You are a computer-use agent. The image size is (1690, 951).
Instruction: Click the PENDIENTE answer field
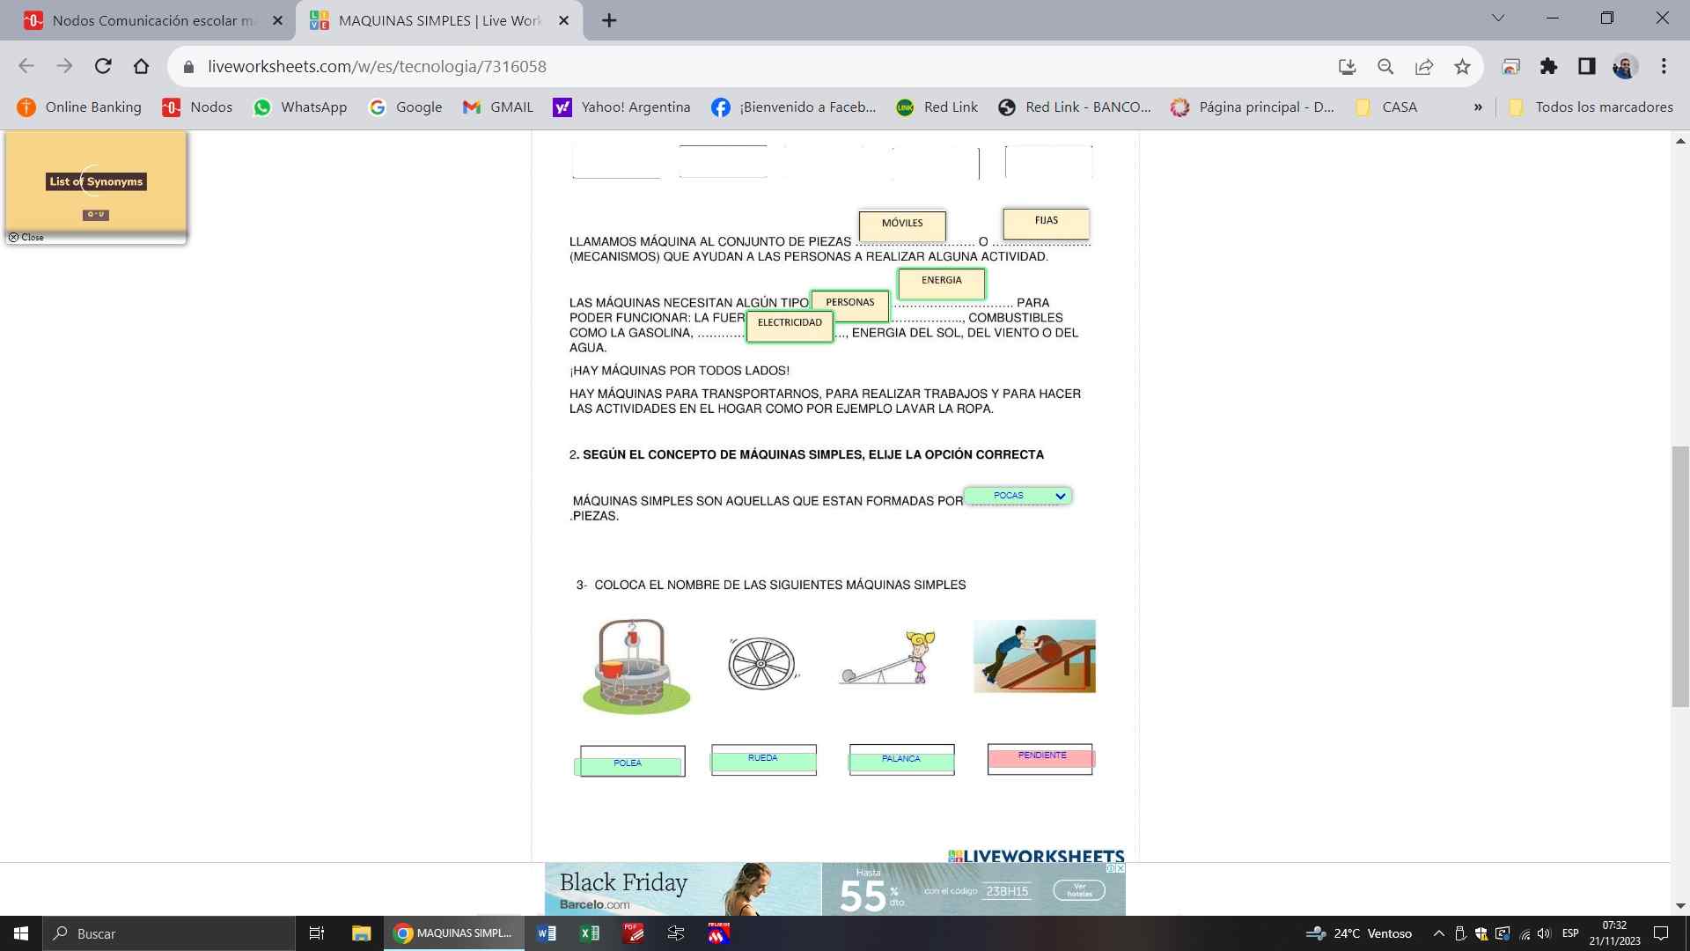click(1040, 758)
